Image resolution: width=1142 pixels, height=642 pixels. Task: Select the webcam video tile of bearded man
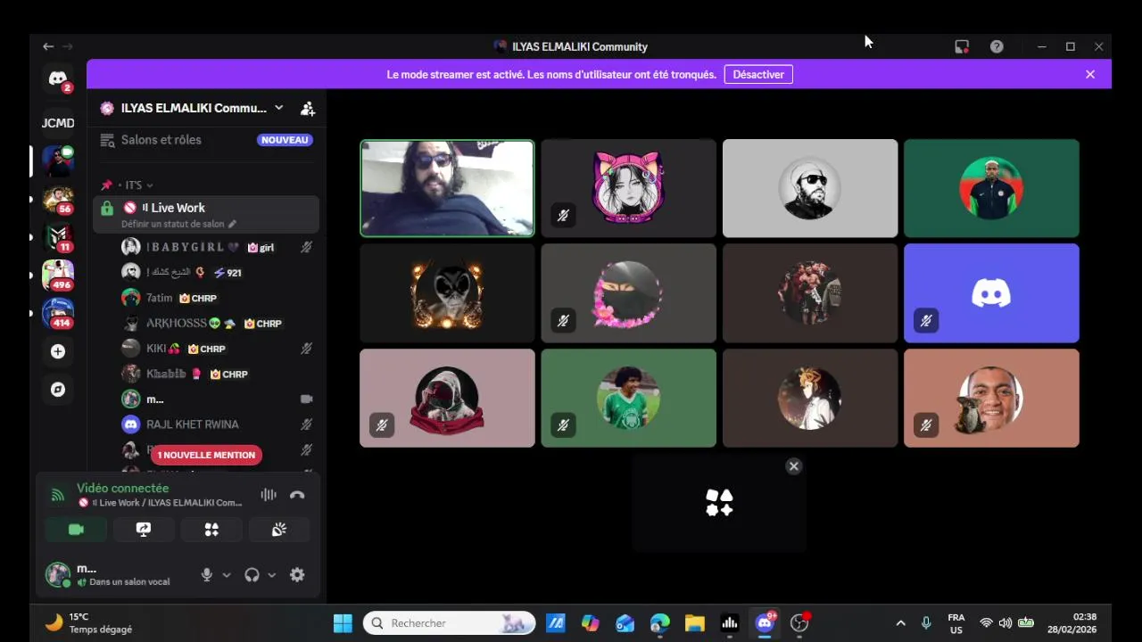coord(447,188)
